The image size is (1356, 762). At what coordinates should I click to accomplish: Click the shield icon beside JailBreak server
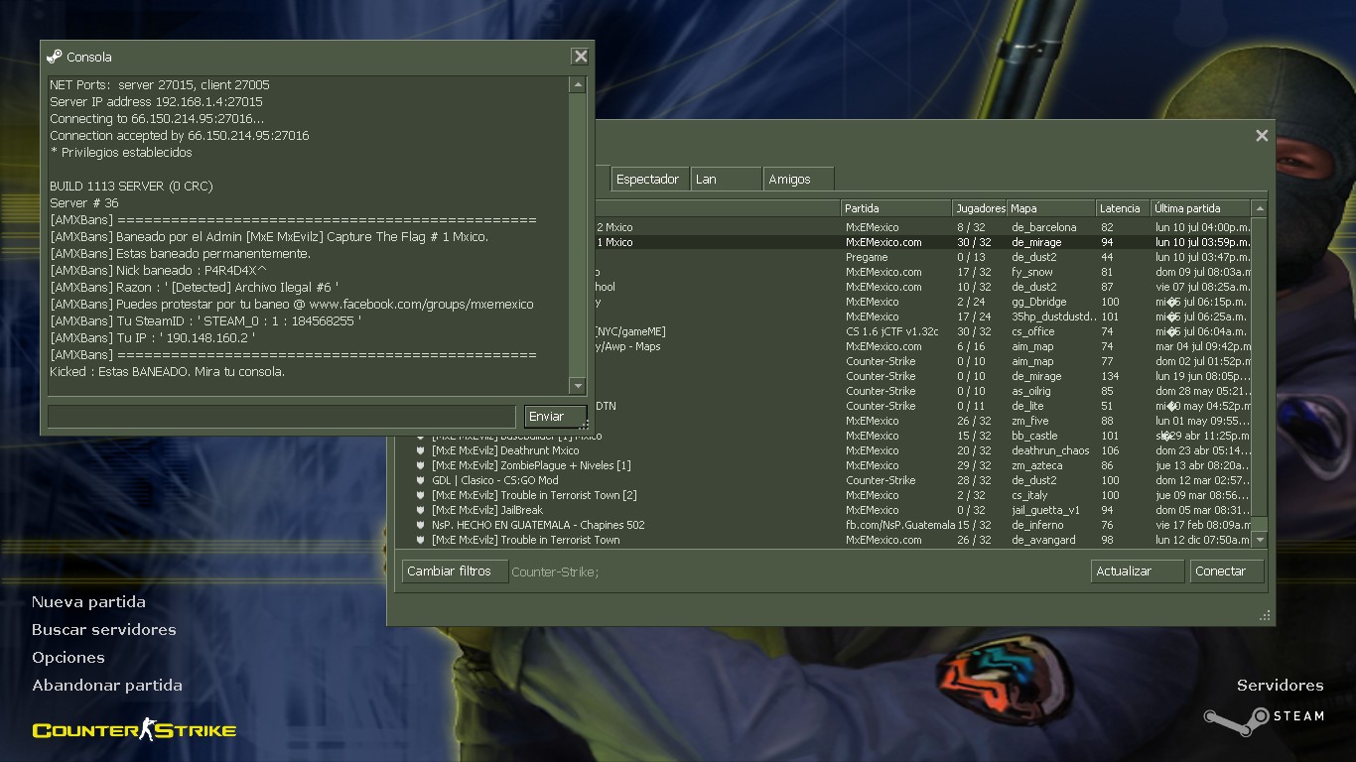(x=420, y=510)
